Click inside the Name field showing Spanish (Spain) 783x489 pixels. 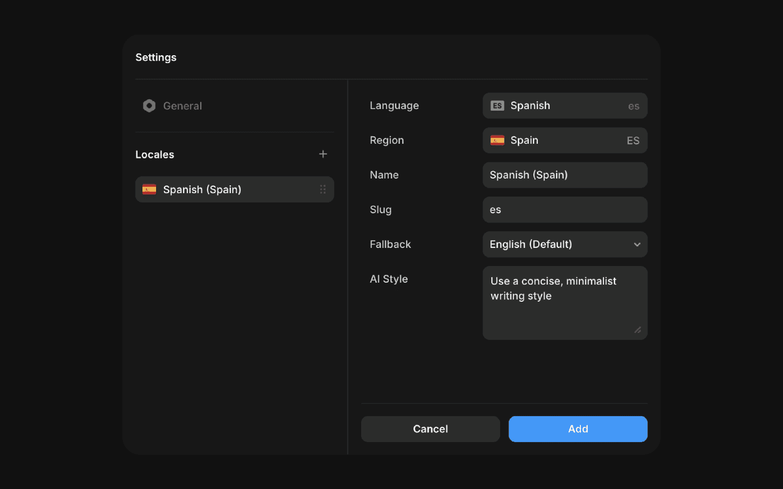(x=565, y=175)
